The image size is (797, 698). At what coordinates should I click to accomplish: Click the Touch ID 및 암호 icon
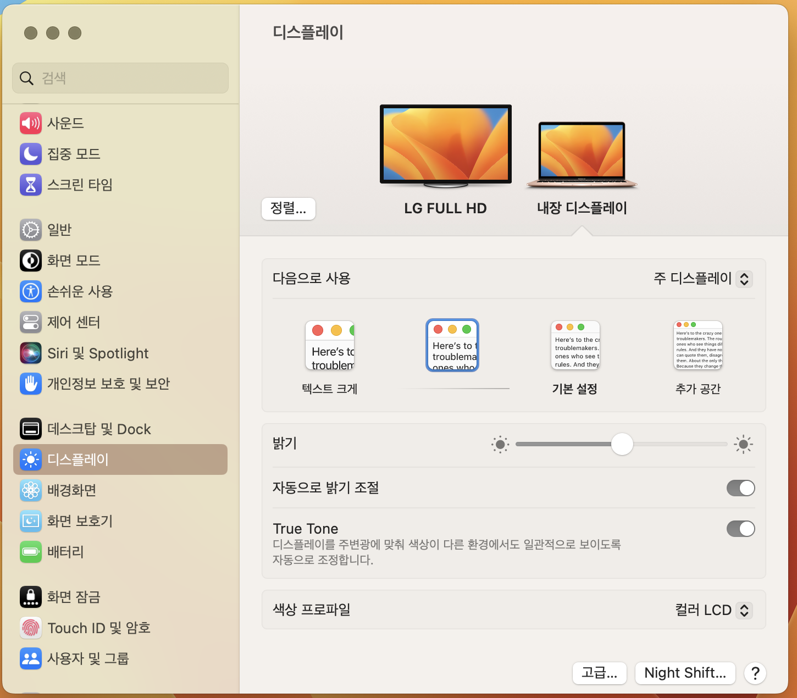(31, 628)
